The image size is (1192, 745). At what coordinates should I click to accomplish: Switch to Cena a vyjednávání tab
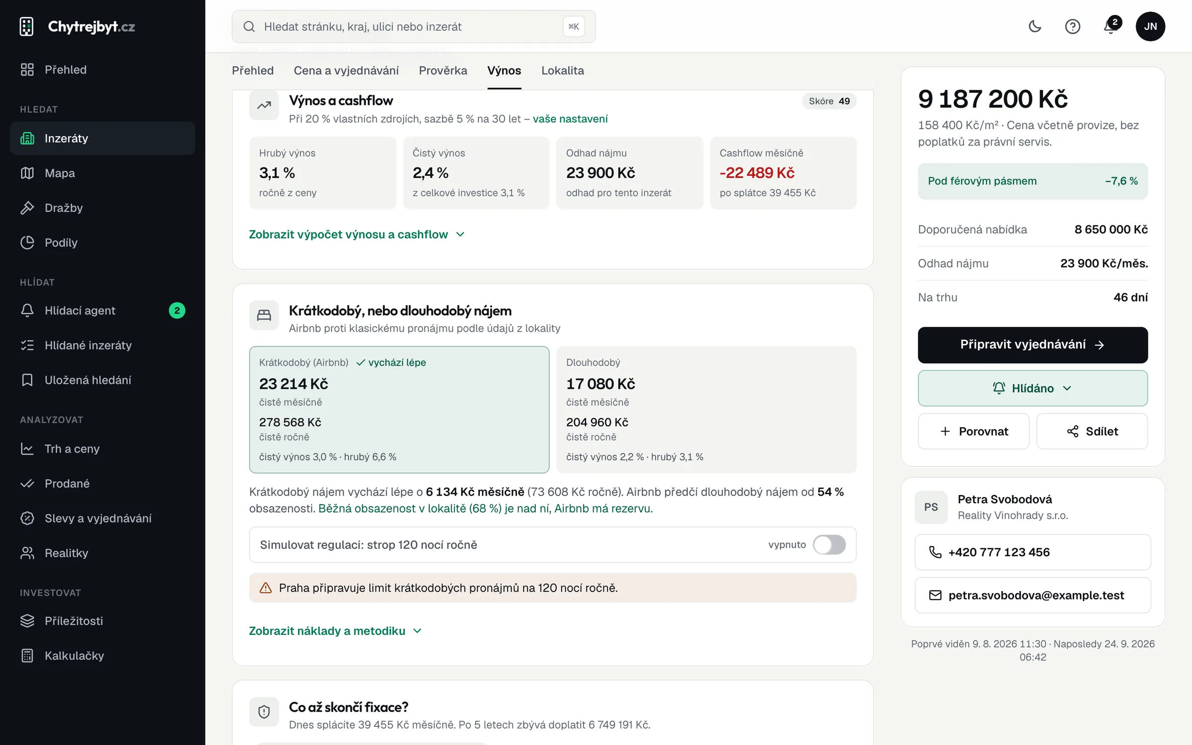[x=346, y=71]
